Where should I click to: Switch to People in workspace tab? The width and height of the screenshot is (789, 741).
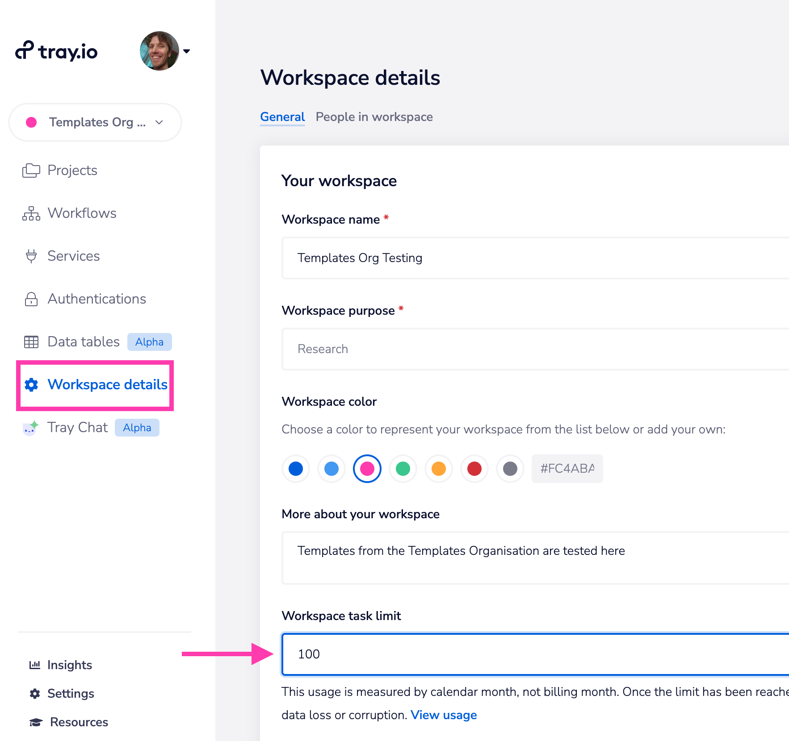coord(374,117)
